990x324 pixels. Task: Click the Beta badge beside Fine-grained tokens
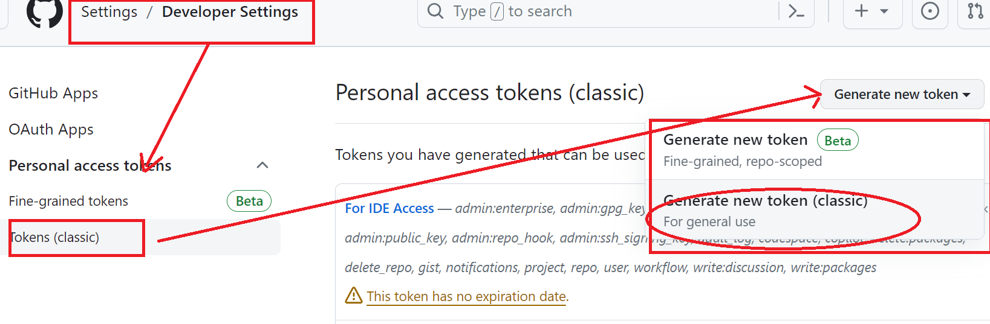tap(249, 201)
